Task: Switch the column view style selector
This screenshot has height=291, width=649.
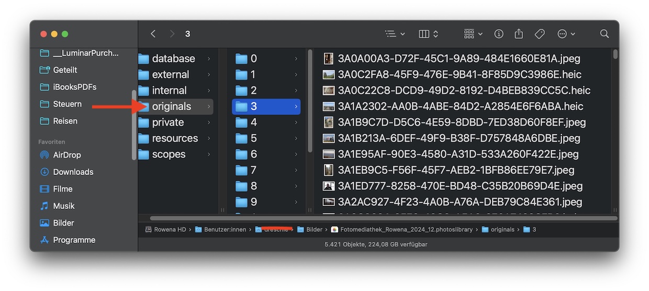Action: point(429,34)
